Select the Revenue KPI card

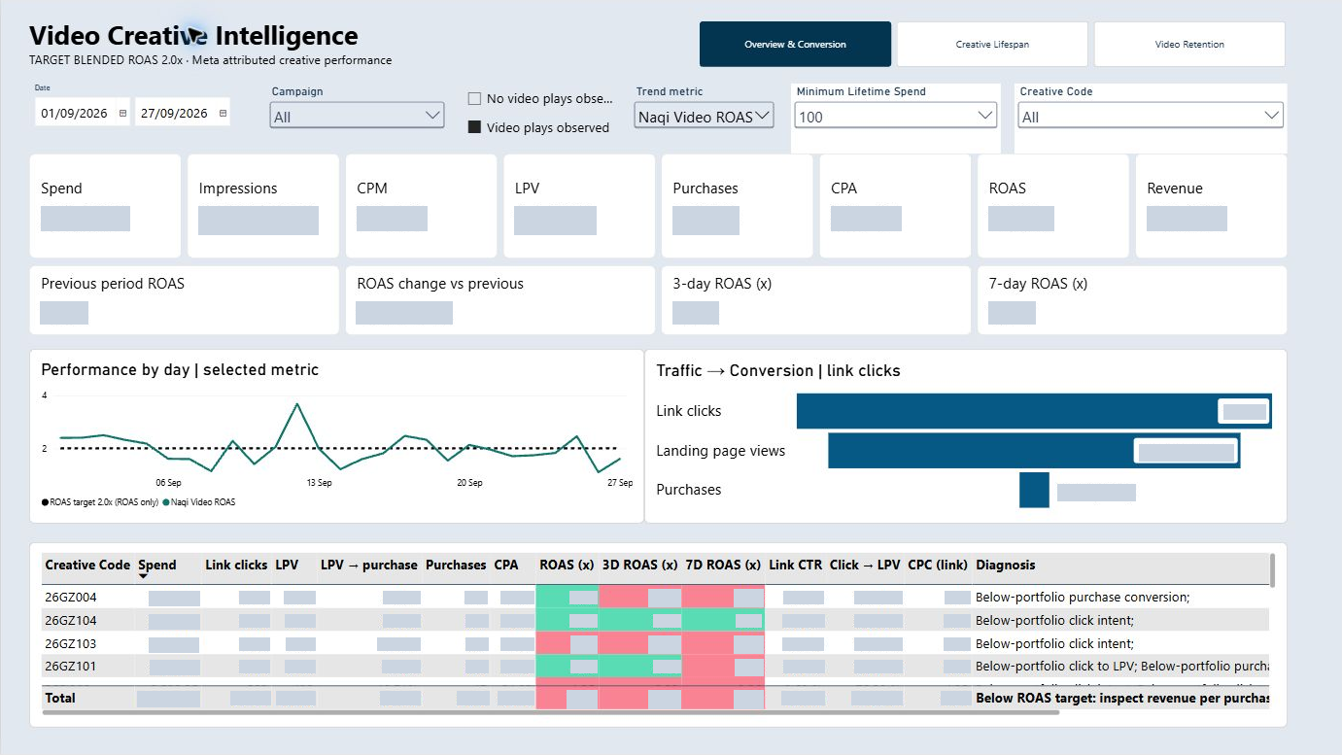coord(1211,206)
